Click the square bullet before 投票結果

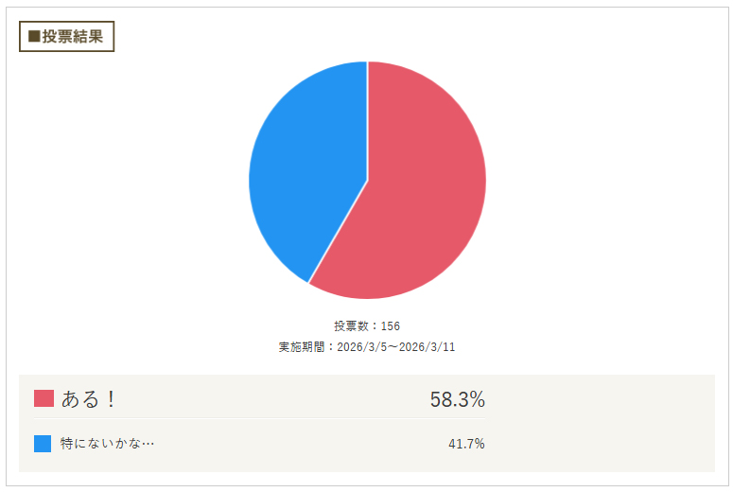pyautogui.click(x=34, y=37)
